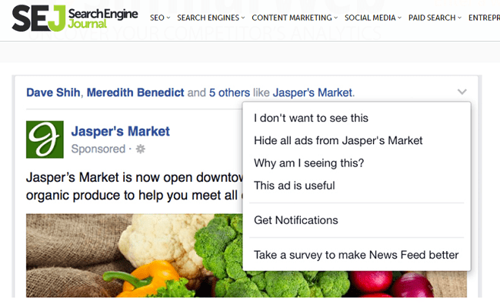The width and height of the screenshot is (500, 305).
Task: Select "Why am I seeing this?"
Action: click(308, 163)
